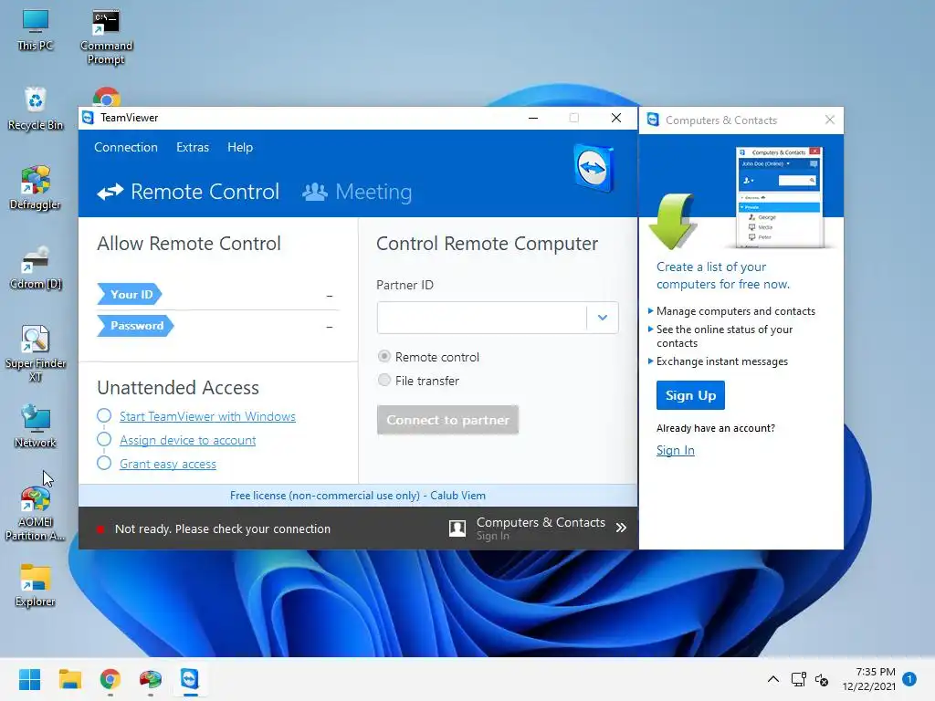Click "Manage computers and contacts" bullet
Image resolution: width=935 pixels, height=701 pixels.
point(735,311)
